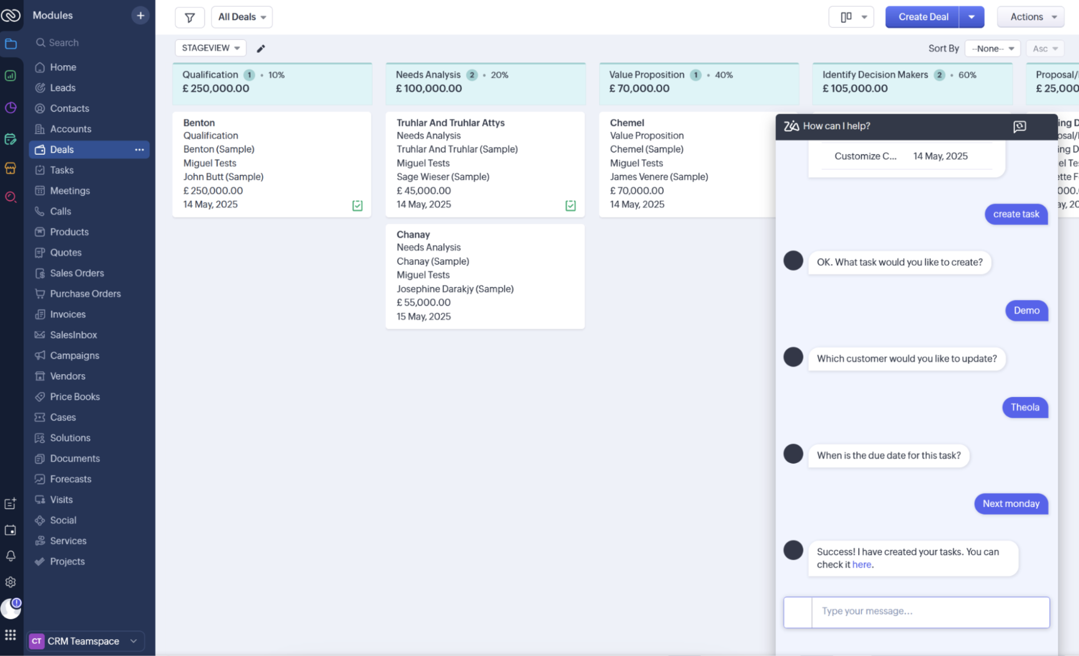Add a new module with plus icon

point(140,16)
